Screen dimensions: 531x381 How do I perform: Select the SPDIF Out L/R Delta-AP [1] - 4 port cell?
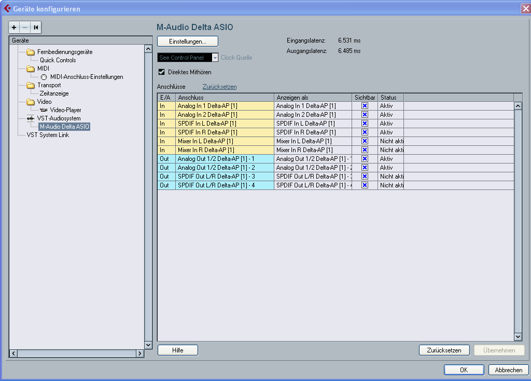(x=225, y=185)
